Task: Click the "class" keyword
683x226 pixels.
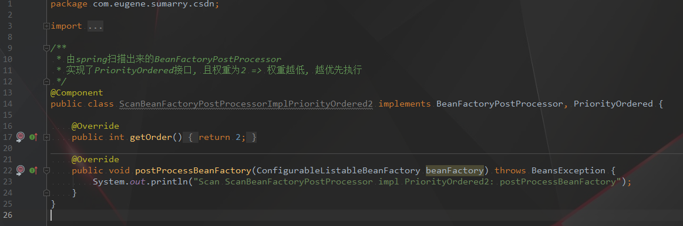Action: (100, 104)
